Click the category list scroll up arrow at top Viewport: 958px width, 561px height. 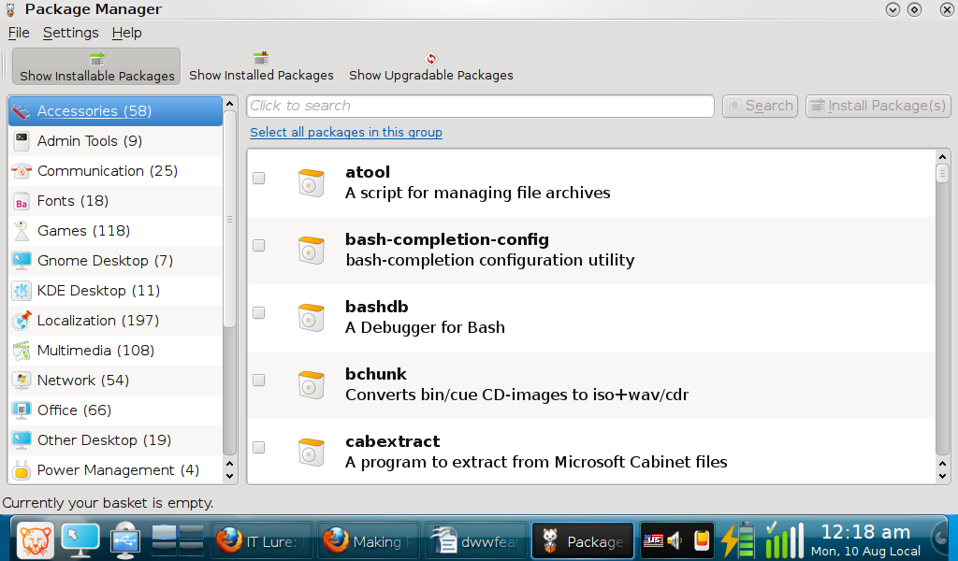(x=230, y=104)
